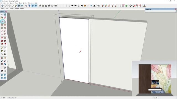Click the info circle in status bar
This screenshot has width=177, height=99.
tap(4, 98)
